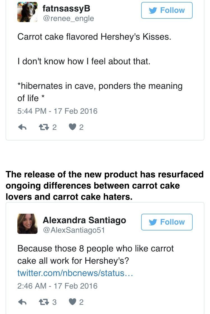Visit the @AlexSantiago51 handle
This screenshot has width=210, height=314.
click(x=74, y=230)
